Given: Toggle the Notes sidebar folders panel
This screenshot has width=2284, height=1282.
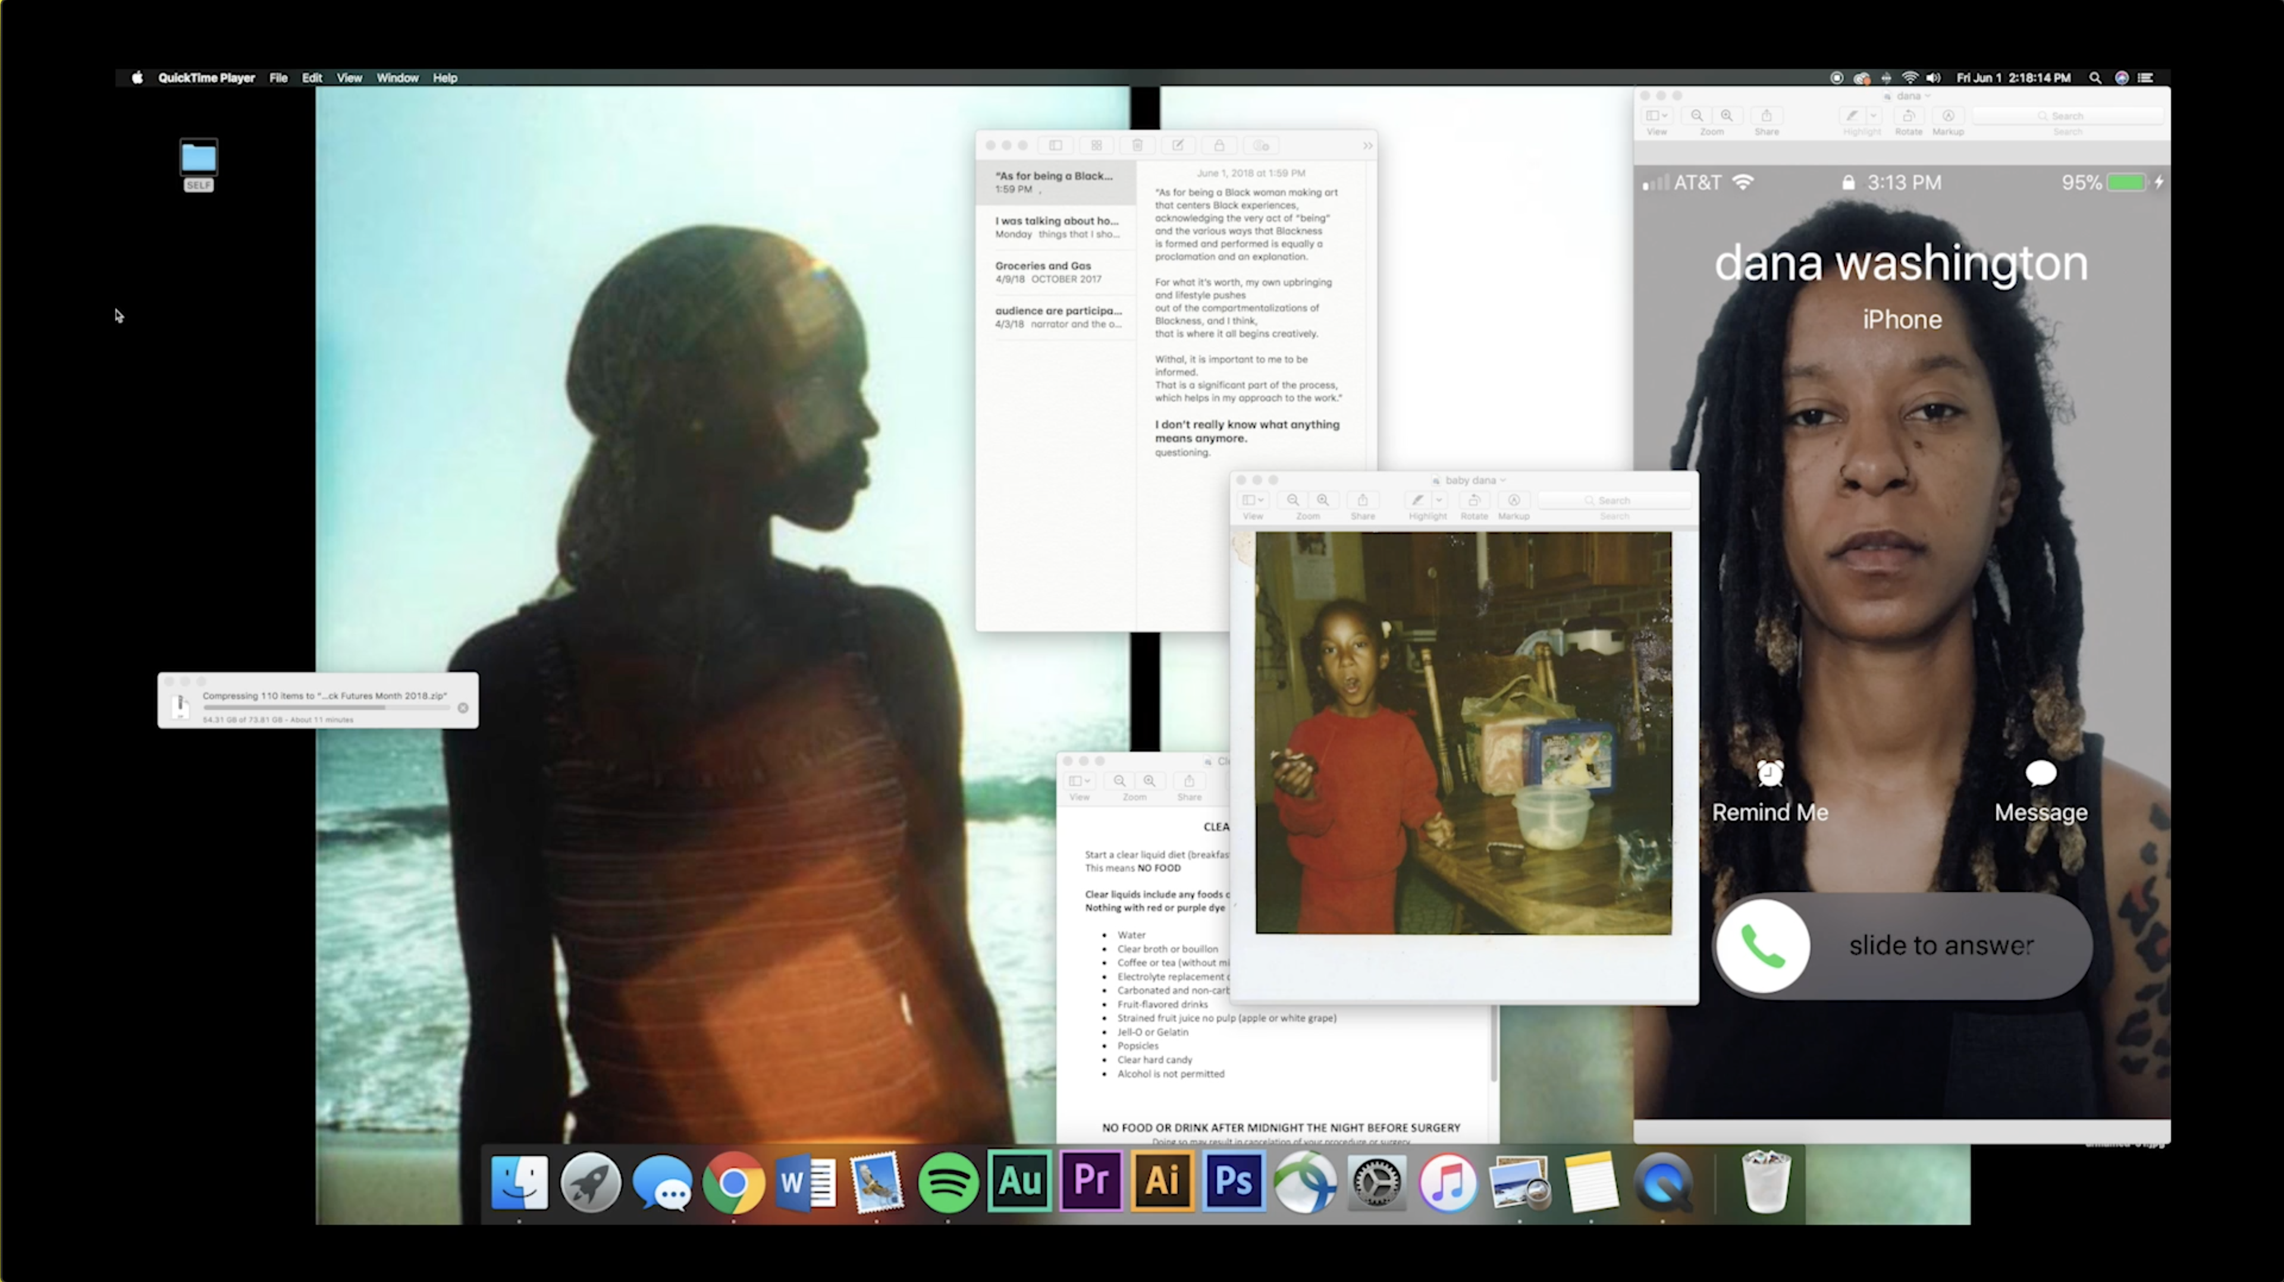Looking at the screenshot, I should coord(1056,146).
